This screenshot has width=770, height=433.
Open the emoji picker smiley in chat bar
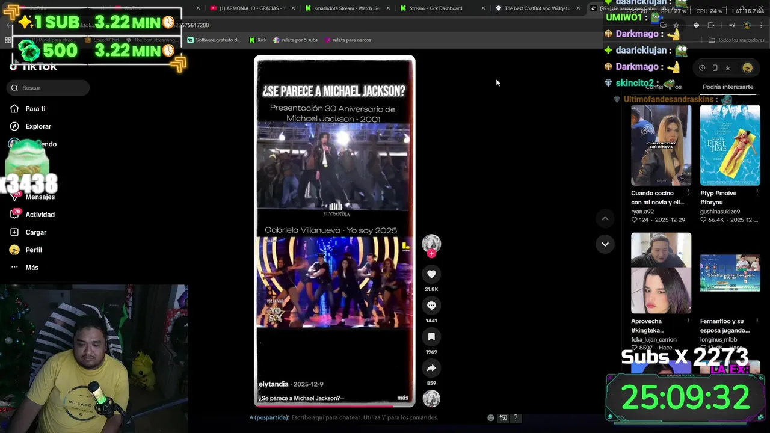coord(491,417)
